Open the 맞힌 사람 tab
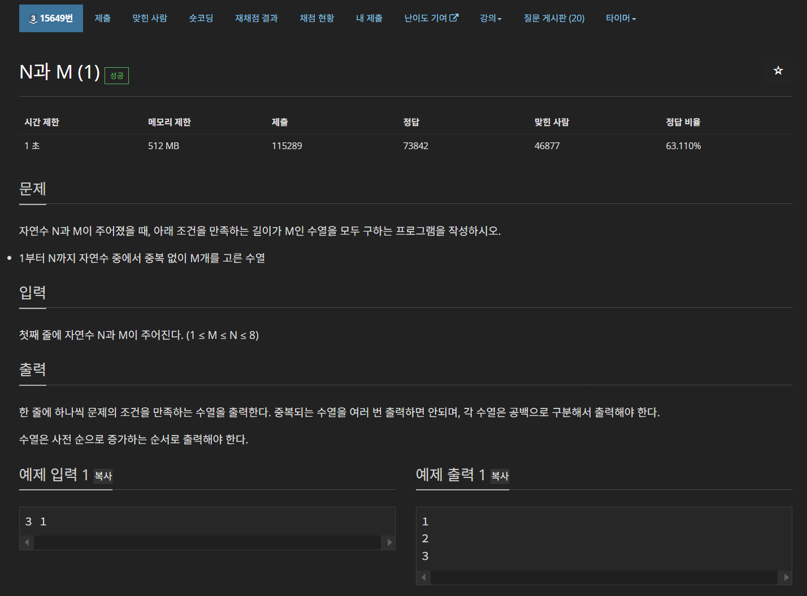807x596 pixels. pos(150,18)
